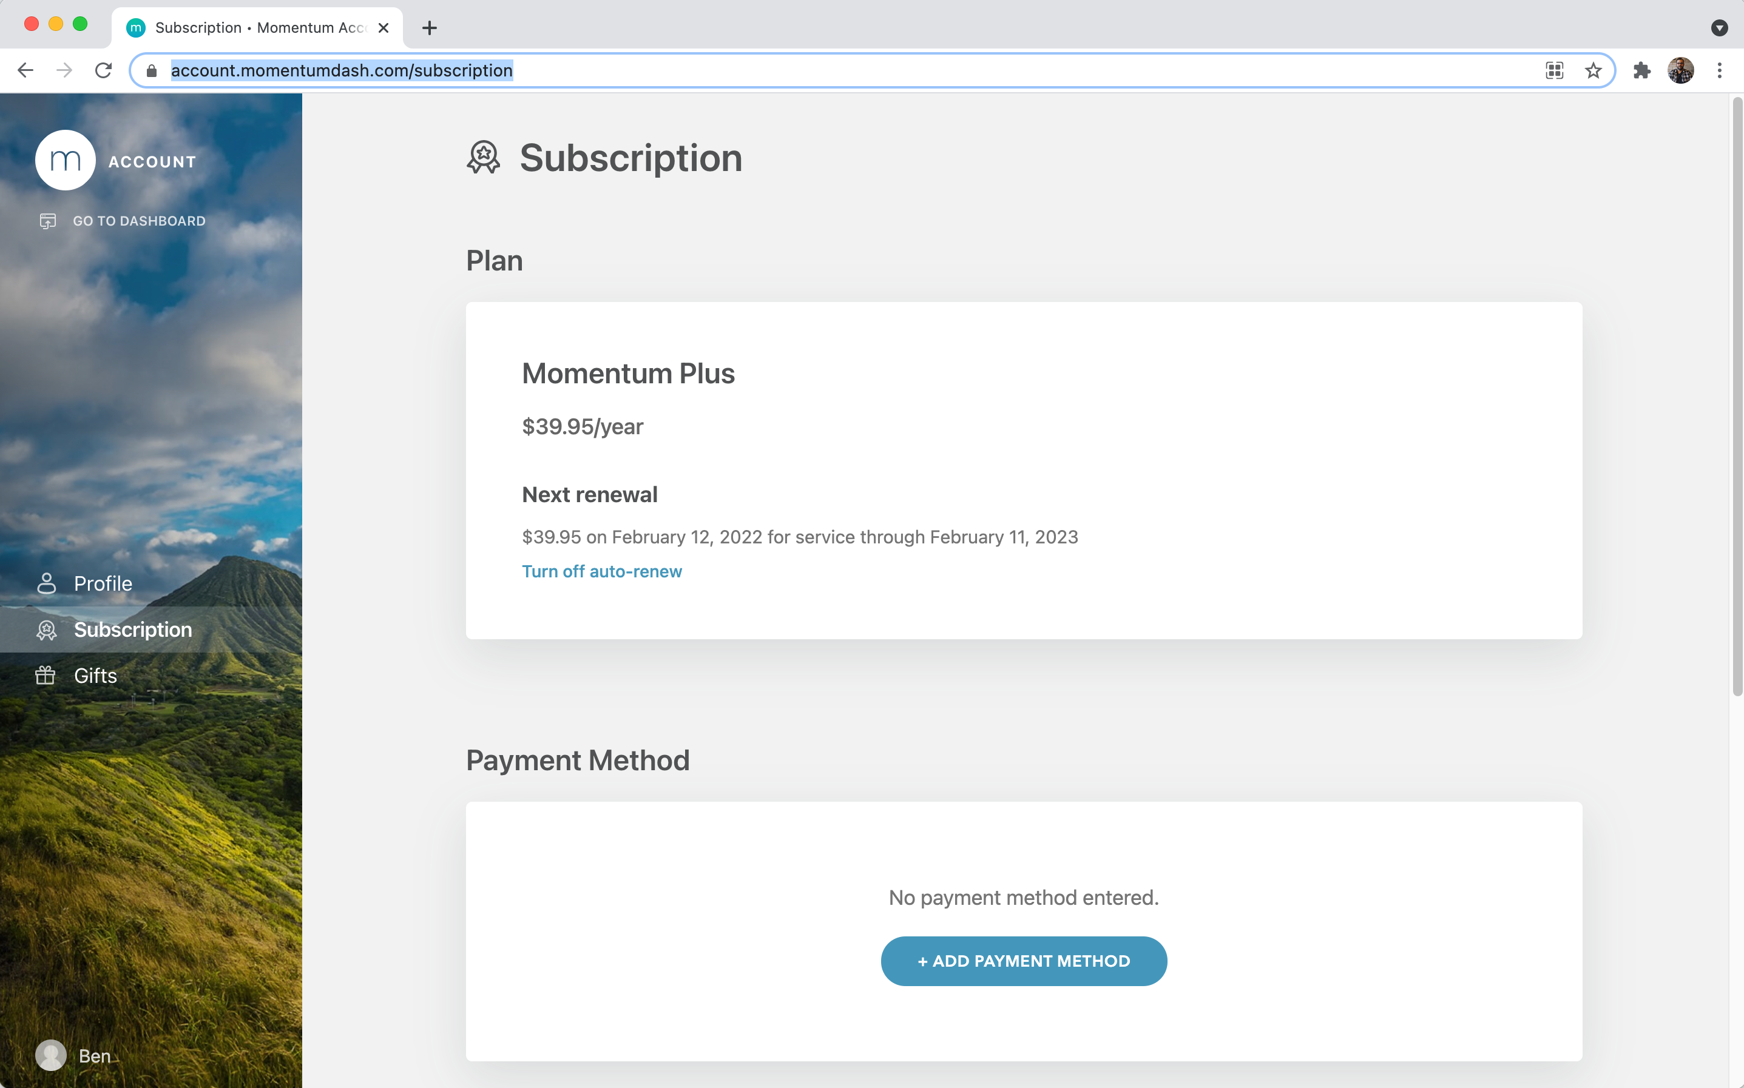Open the Gifts sidebar item
Image resolution: width=1744 pixels, height=1088 pixels.
coord(151,676)
